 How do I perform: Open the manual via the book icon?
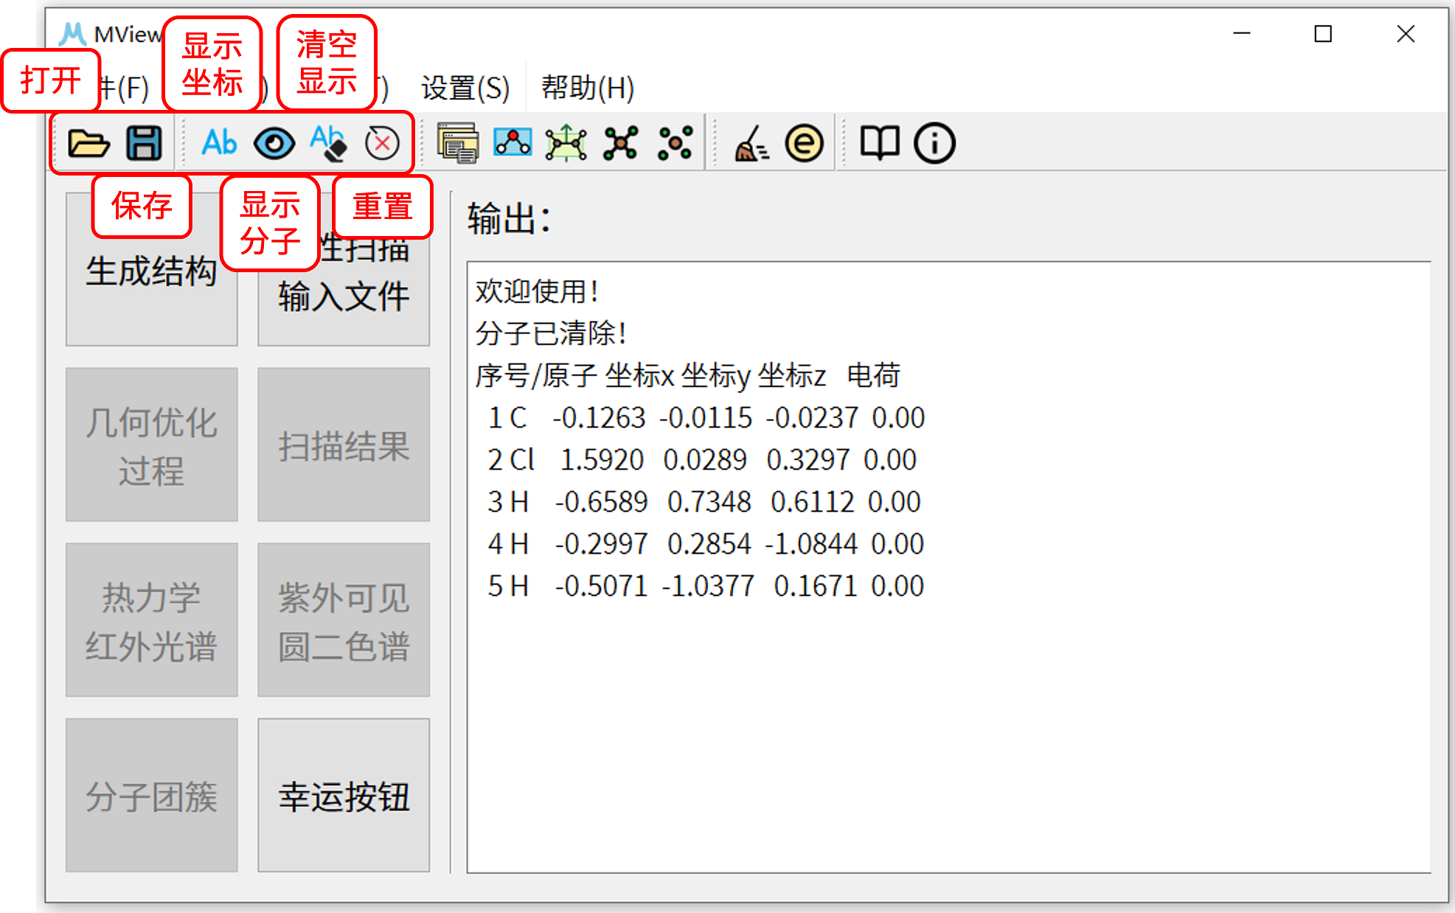[x=879, y=142]
